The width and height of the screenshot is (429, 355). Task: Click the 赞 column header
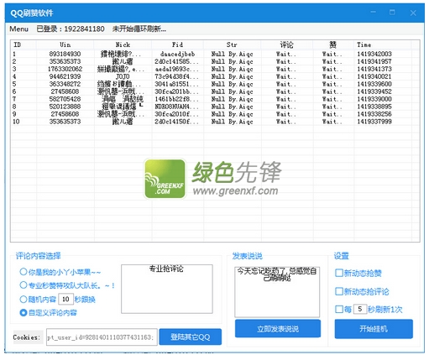(332, 44)
